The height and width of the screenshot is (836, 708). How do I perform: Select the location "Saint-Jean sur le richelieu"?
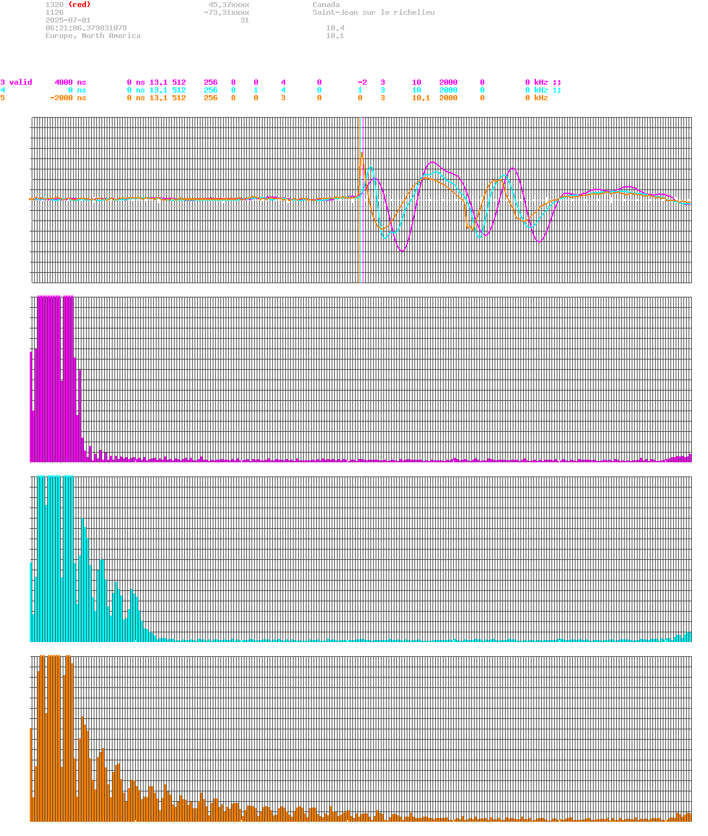pos(374,12)
